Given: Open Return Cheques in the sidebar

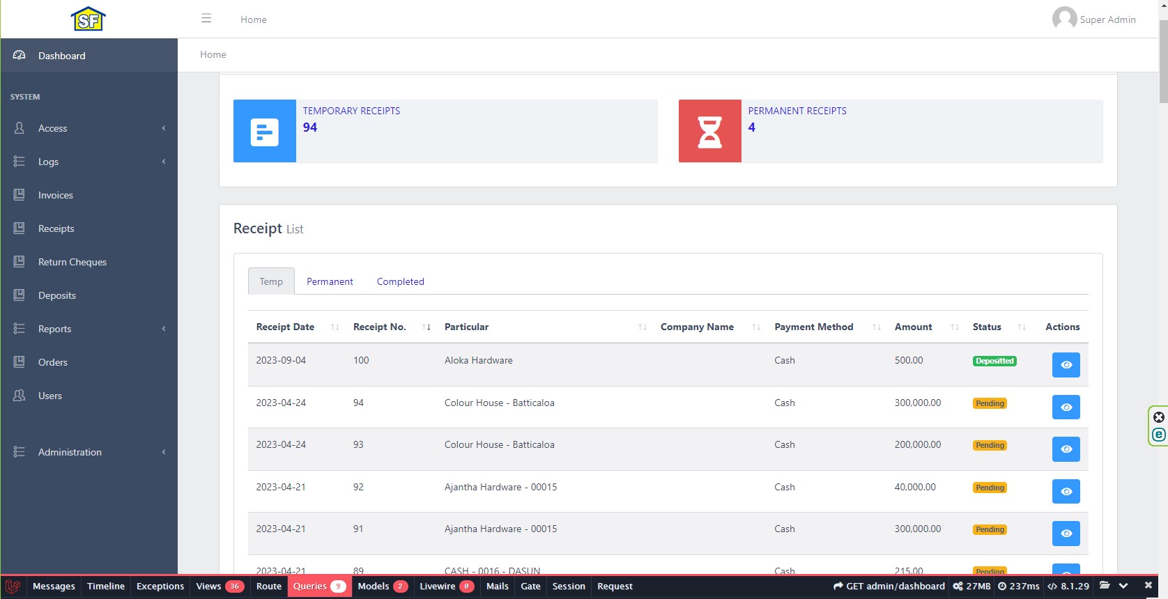Looking at the screenshot, I should pyautogui.click(x=72, y=262).
